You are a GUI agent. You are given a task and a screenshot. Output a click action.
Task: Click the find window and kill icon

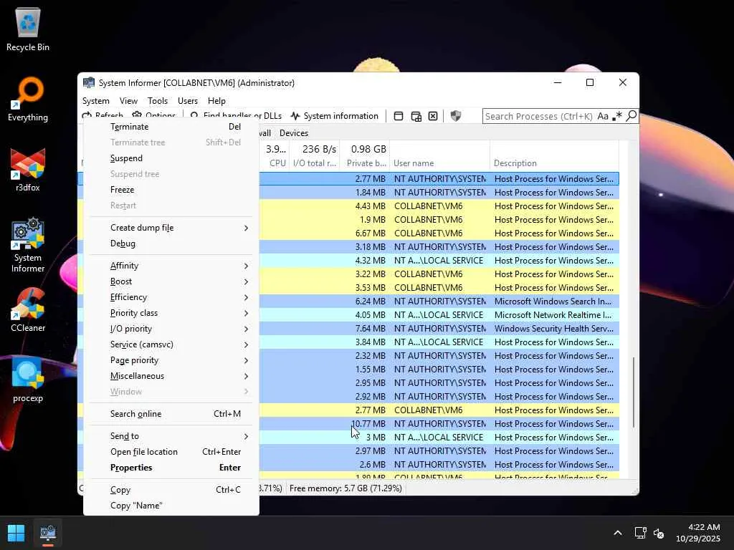(433, 116)
